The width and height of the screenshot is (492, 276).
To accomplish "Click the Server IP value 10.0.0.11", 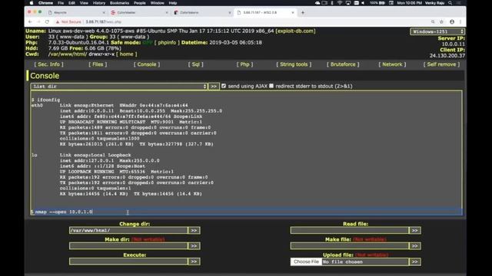I will click(453, 44).
